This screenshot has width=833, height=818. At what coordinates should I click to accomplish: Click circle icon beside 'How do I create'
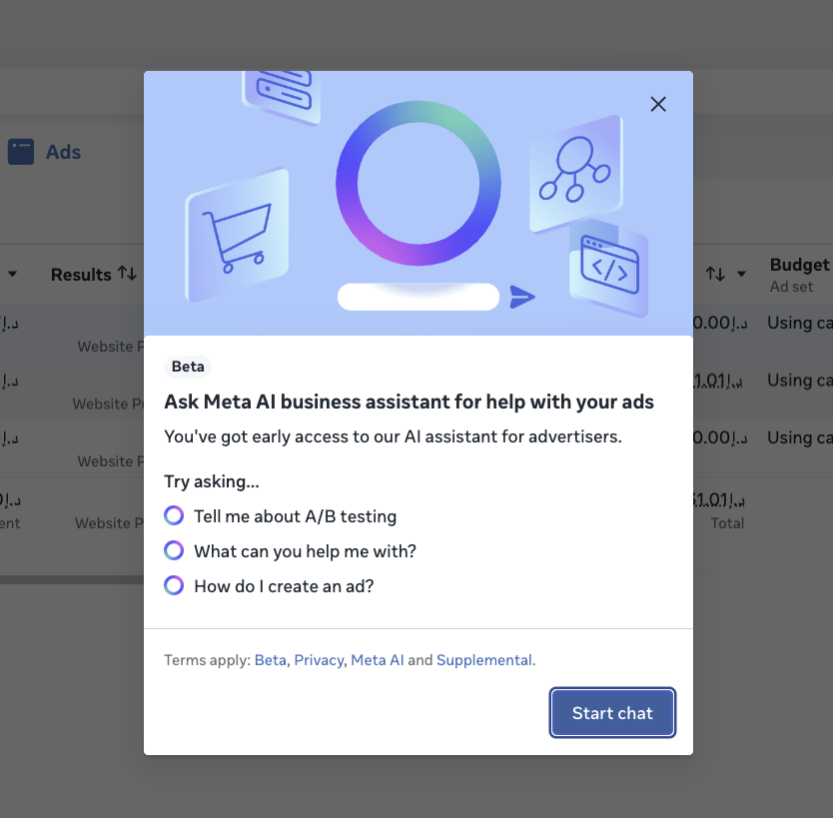coord(174,586)
